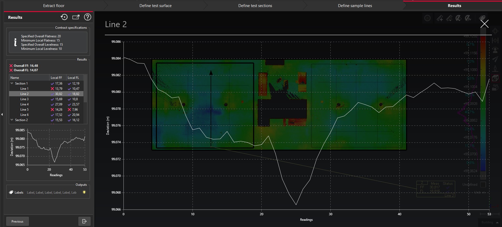Screen dimensions: 502x227
Task: Click the small deviation chart thumbnail
Action: tap(56, 147)
